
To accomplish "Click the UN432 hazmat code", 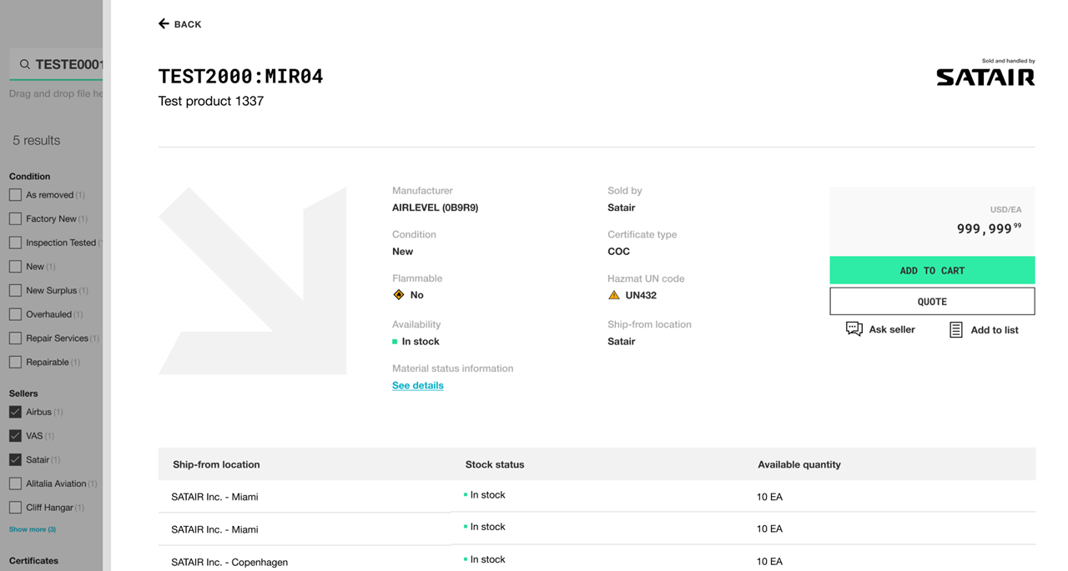I will [x=641, y=295].
